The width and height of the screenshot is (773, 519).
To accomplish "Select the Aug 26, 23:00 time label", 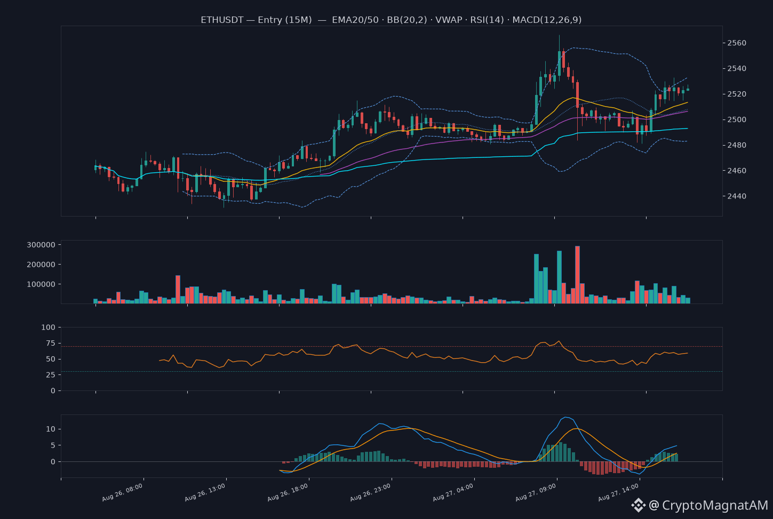I will [x=370, y=493].
